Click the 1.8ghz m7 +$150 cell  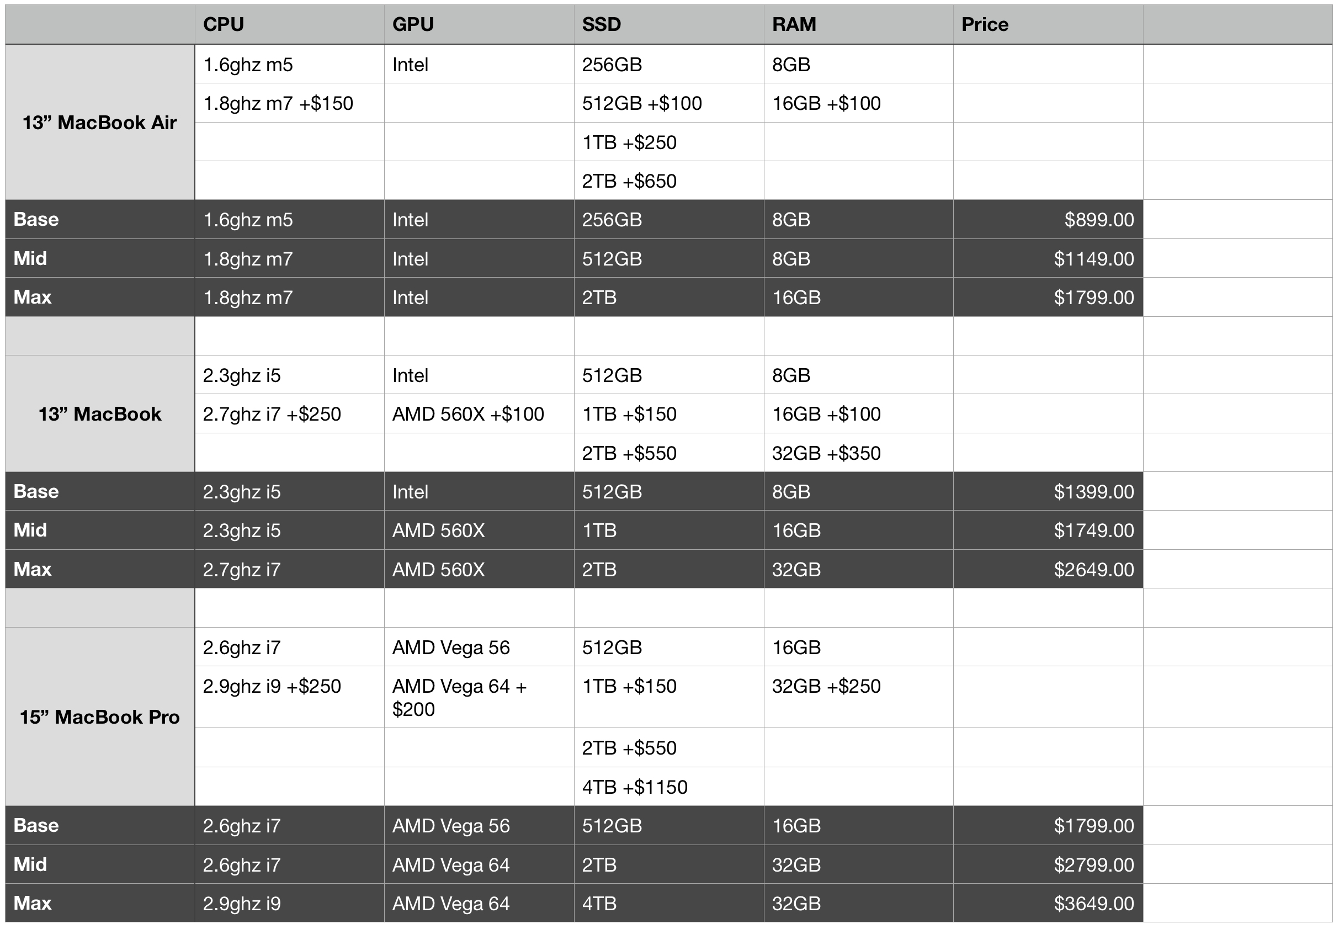289,103
